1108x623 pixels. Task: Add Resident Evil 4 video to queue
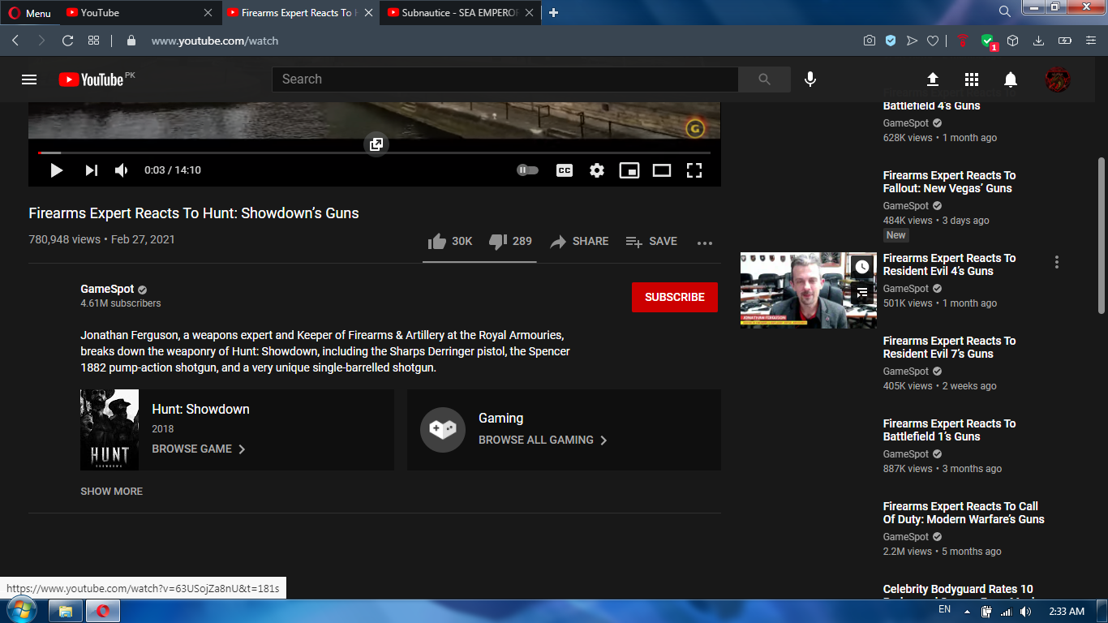pyautogui.click(x=862, y=292)
